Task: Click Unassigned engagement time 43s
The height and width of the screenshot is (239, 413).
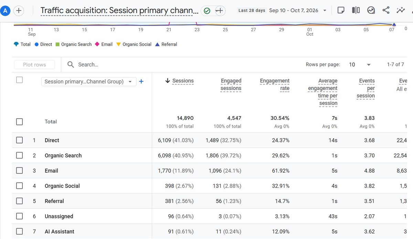Action: pyautogui.click(x=333, y=216)
